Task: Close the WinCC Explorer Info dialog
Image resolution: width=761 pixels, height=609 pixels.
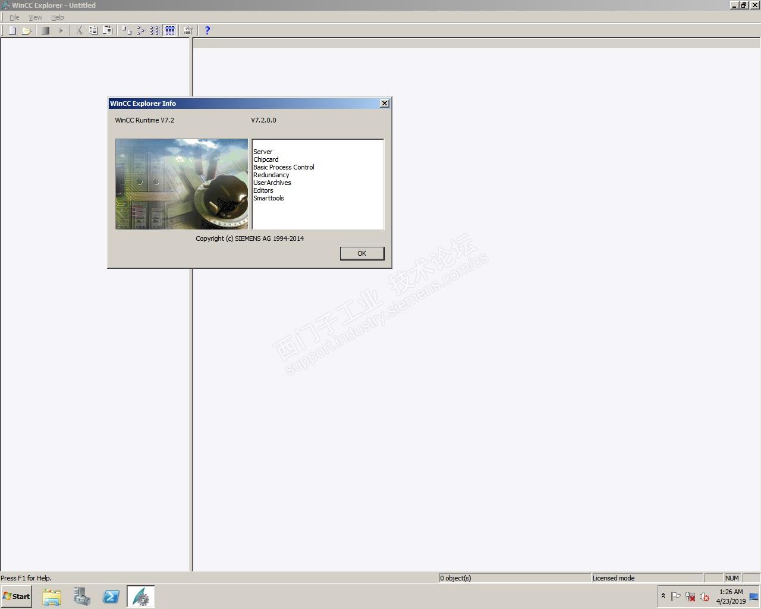Action: pos(385,103)
